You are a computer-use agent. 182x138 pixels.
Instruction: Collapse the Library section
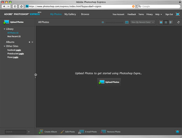[x=4, y=29]
